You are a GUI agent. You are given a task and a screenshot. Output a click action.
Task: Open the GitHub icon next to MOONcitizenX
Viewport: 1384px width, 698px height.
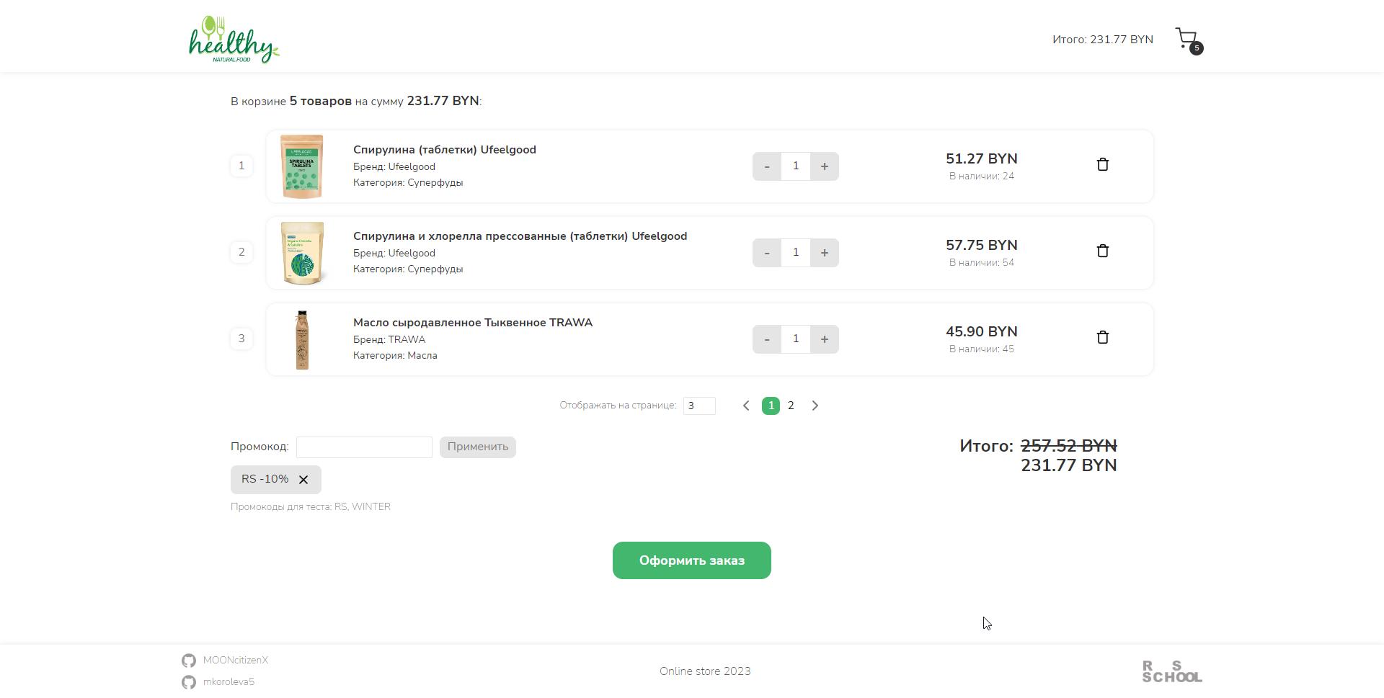[189, 661]
